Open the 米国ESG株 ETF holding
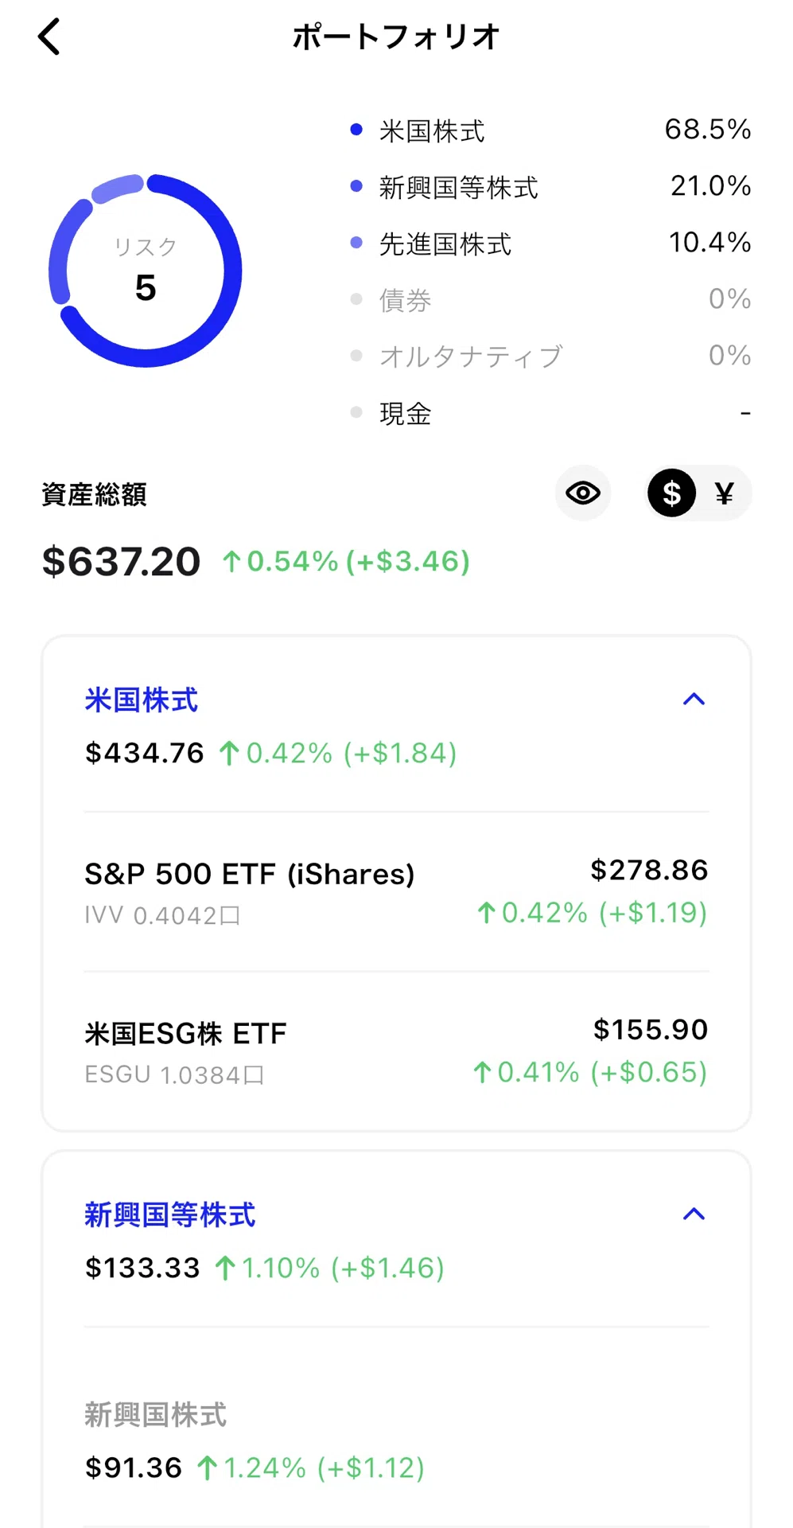This screenshot has height=1528, width=793. (x=396, y=1051)
